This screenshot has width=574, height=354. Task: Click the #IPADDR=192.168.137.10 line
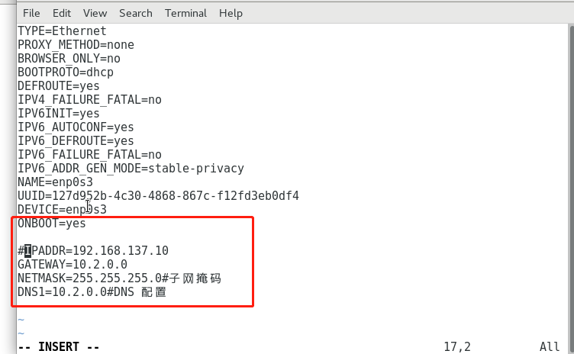(x=93, y=251)
